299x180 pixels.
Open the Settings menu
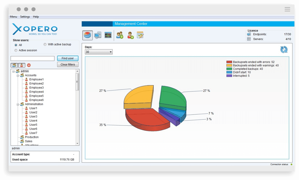(x=25, y=17)
